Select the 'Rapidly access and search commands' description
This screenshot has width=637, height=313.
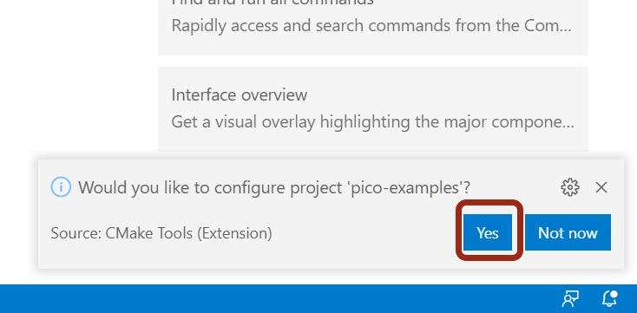click(x=371, y=26)
